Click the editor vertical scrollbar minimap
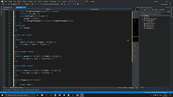The width and height of the screenshot is (173, 97). coord(135,48)
